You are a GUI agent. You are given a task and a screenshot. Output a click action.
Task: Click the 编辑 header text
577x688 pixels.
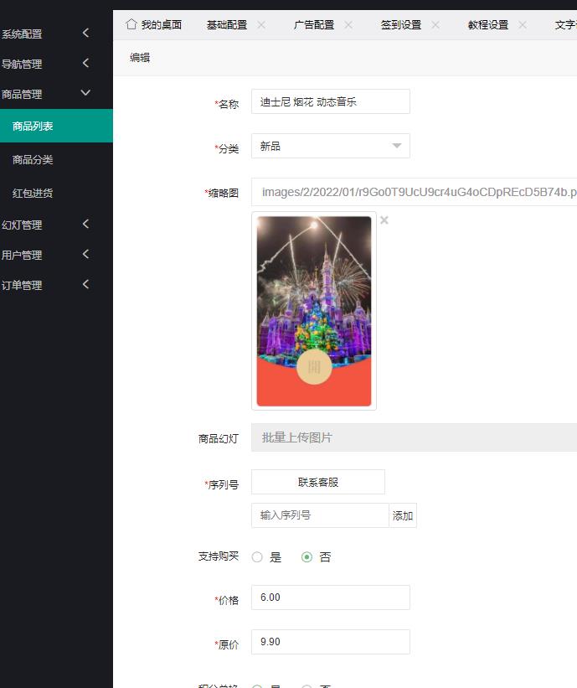point(140,58)
